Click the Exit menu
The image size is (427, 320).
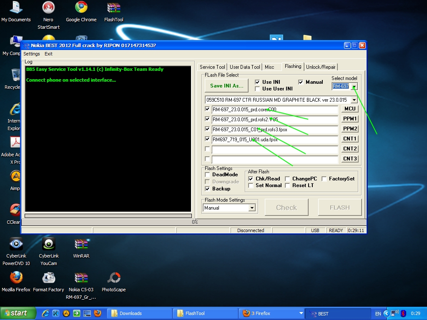point(48,54)
